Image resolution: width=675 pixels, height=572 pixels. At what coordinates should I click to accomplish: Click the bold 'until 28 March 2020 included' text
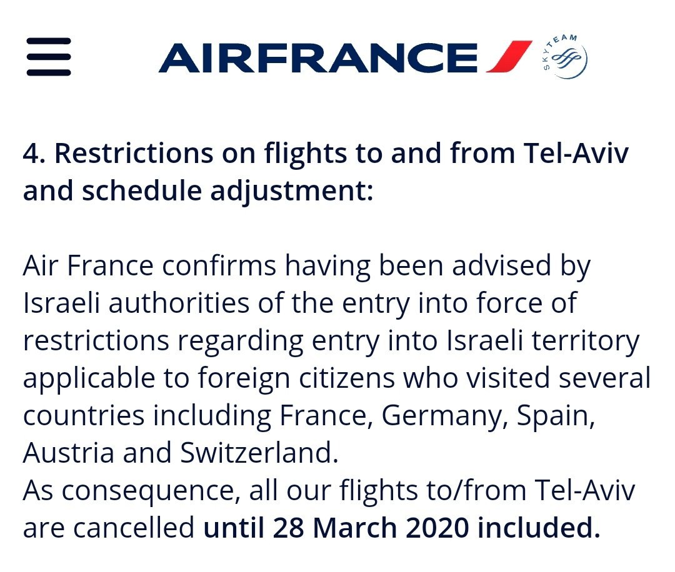(402, 528)
